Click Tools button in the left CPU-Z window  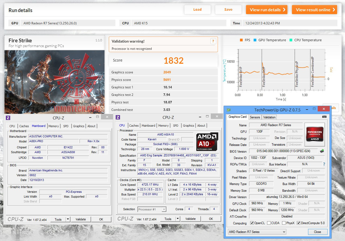[58, 219]
